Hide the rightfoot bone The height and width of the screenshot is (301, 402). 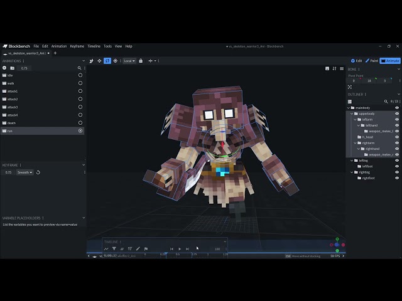[397, 178]
